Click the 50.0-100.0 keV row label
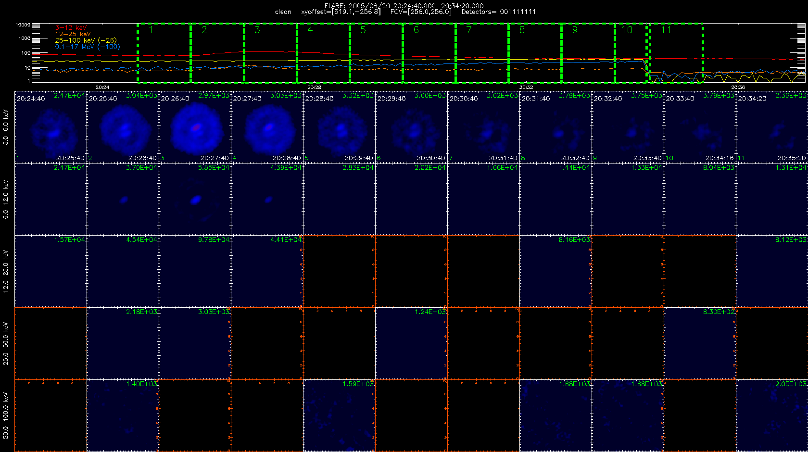808x452 pixels. [x=6, y=415]
